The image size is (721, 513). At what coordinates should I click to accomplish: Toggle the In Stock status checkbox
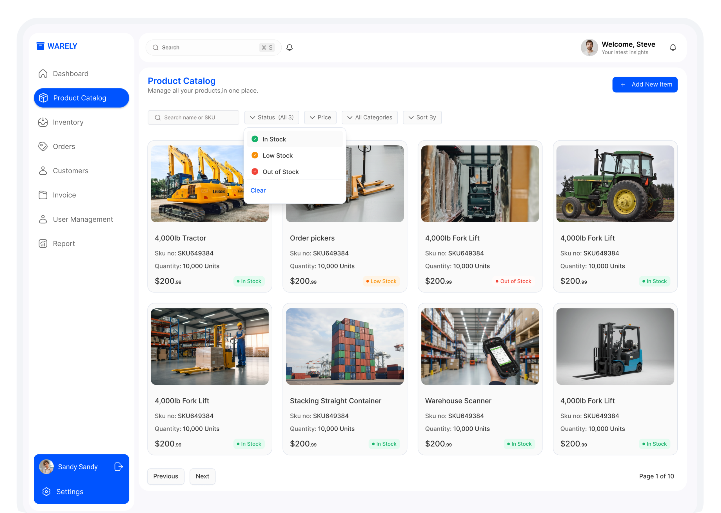(255, 139)
